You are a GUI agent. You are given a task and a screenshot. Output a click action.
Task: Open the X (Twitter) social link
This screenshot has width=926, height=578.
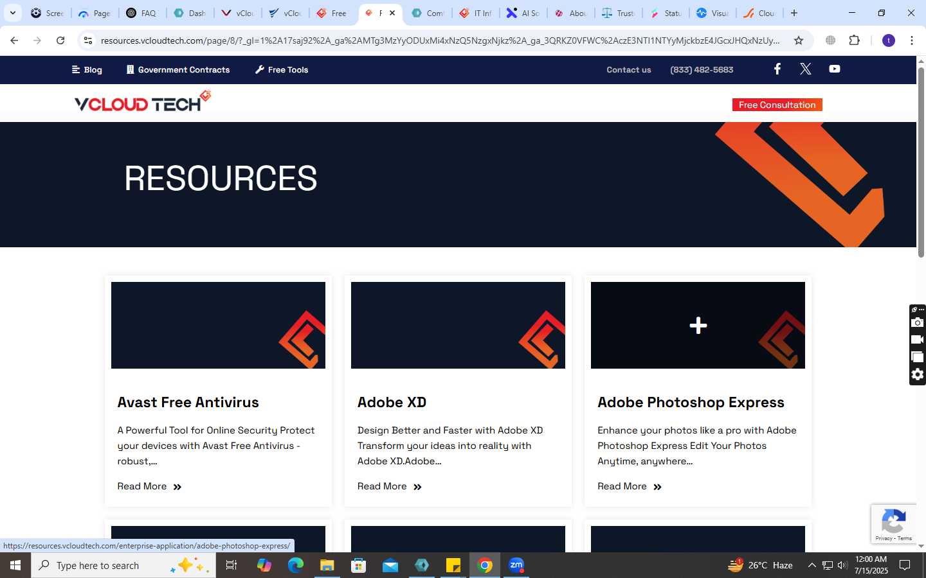(x=805, y=69)
